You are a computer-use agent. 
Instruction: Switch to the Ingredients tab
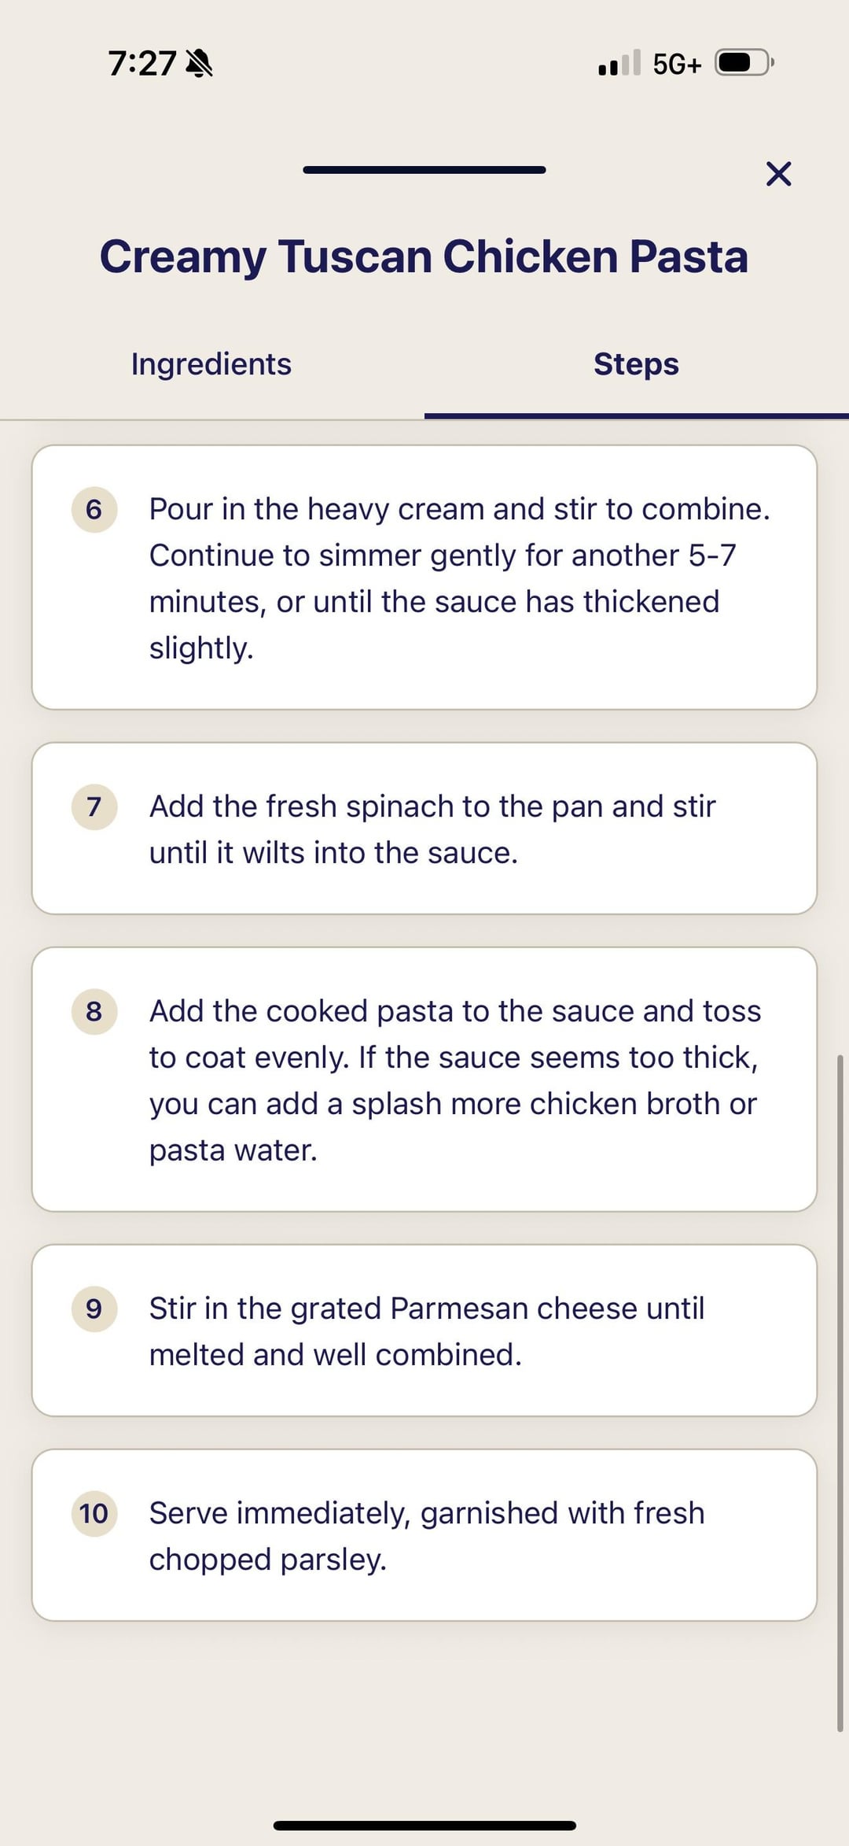[211, 364]
